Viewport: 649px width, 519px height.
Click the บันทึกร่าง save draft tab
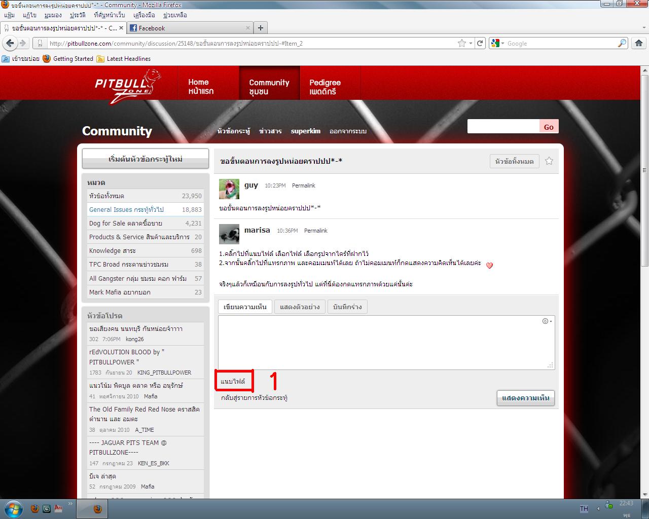(x=347, y=307)
